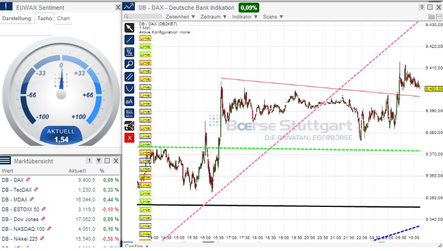Open the Marktübersicht triangle dropdown menu
Viewport: 443px width, 251px height.
coord(98,161)
